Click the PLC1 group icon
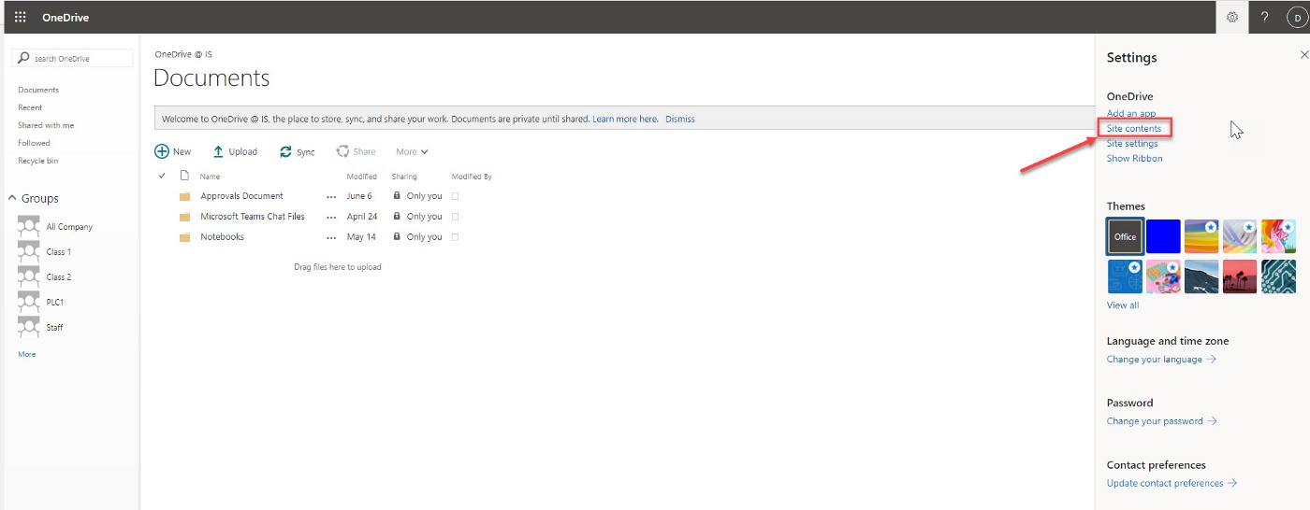1310x510 pixels. pos(29,302)
